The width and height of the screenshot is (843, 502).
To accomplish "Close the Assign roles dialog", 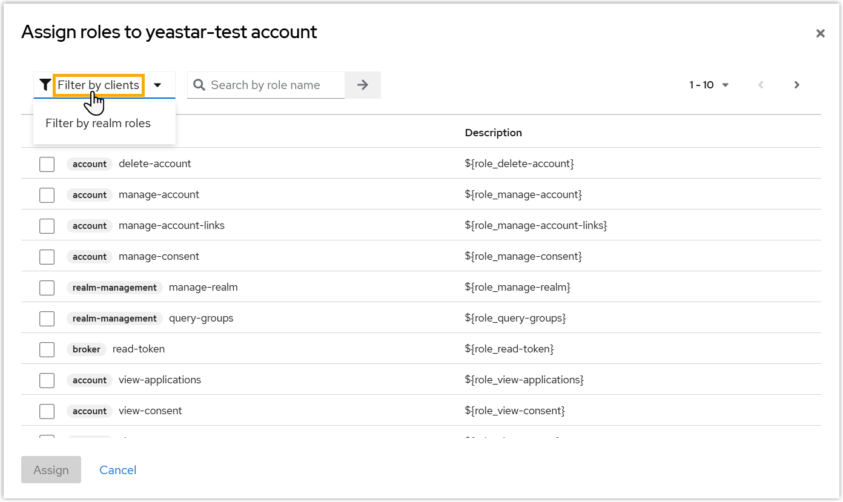I will [821, 33].
